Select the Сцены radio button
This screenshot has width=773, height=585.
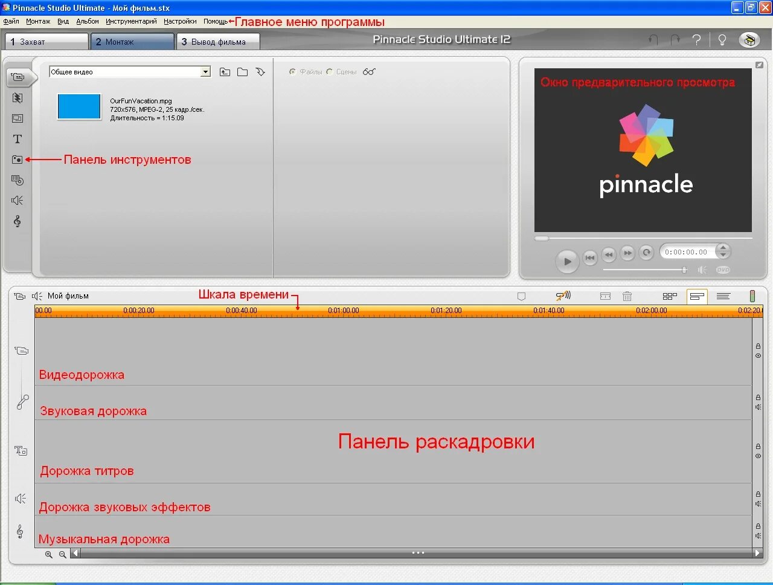tap(329, 72)
